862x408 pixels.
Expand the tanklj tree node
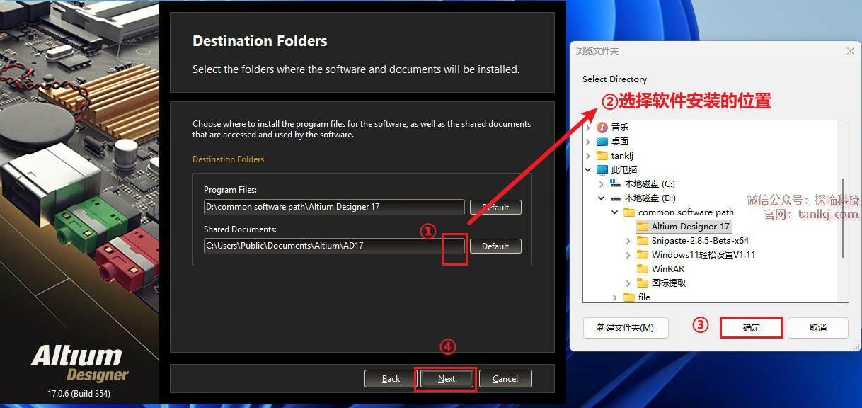588,156
